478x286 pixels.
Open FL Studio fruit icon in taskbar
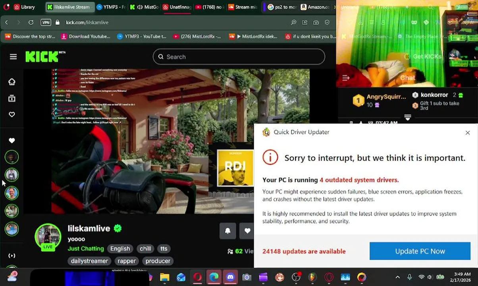(312, 277)
